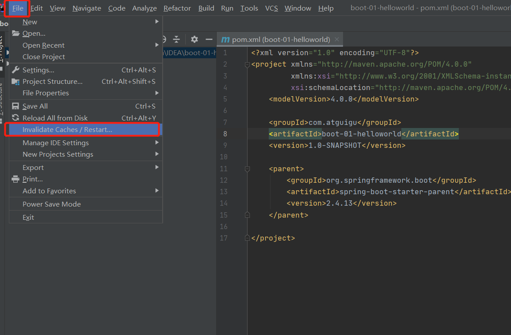The width and height of the screenshot is (511, 335).
Task: Expand New Projects Settings submenu arrow
Action: [157, 154]
